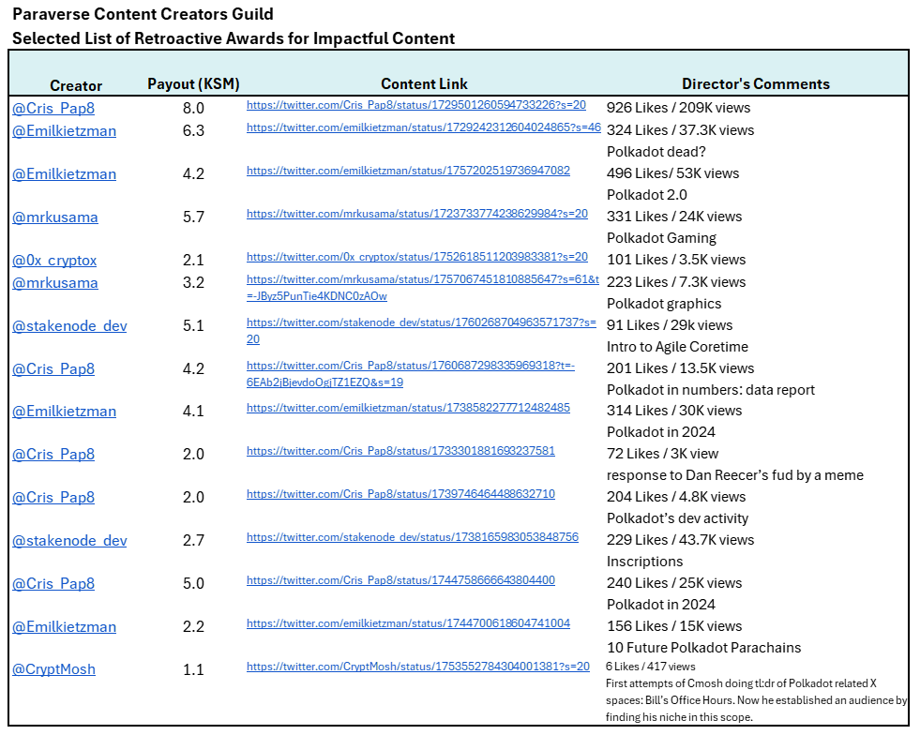
Task: Open emilkietzman tweet link ending s=46
Action: click(424, 127)
